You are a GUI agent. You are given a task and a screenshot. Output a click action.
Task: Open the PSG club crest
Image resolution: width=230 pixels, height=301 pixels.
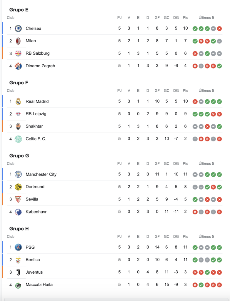click(x=18, y=247)
